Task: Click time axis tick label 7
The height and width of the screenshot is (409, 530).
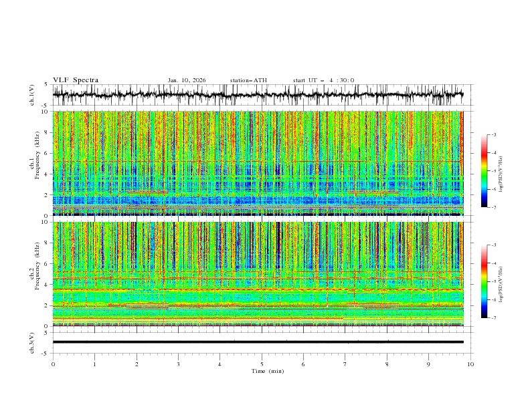Action: (x=345, y=364)
